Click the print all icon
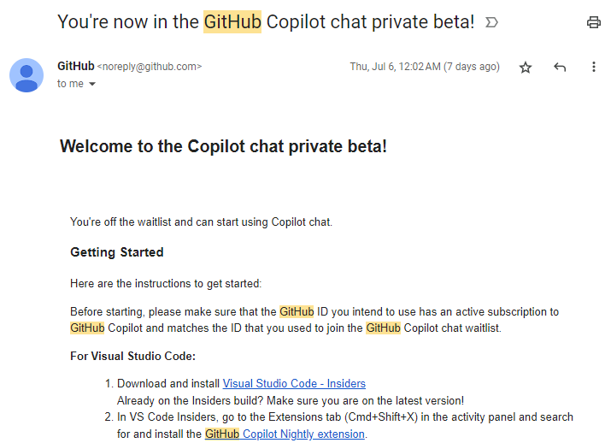611x443 pixels. [x=593, y=22]
